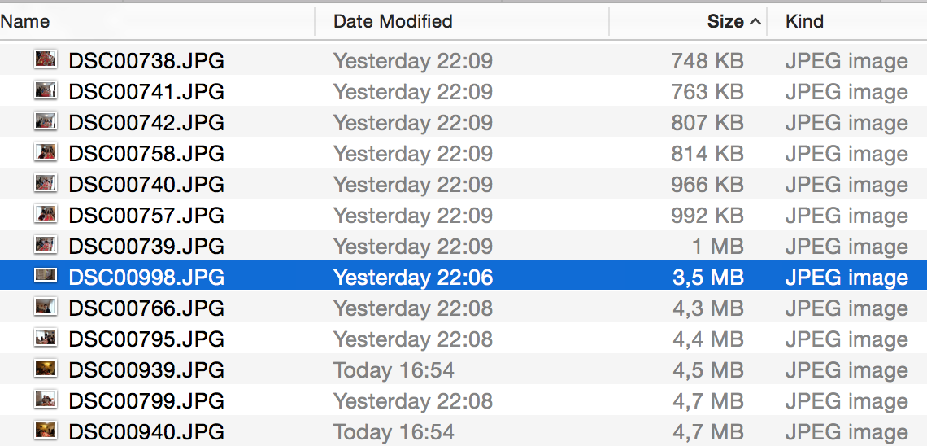
Task: Select the DSC00739.JPG file name
Action: click(146, 246)
